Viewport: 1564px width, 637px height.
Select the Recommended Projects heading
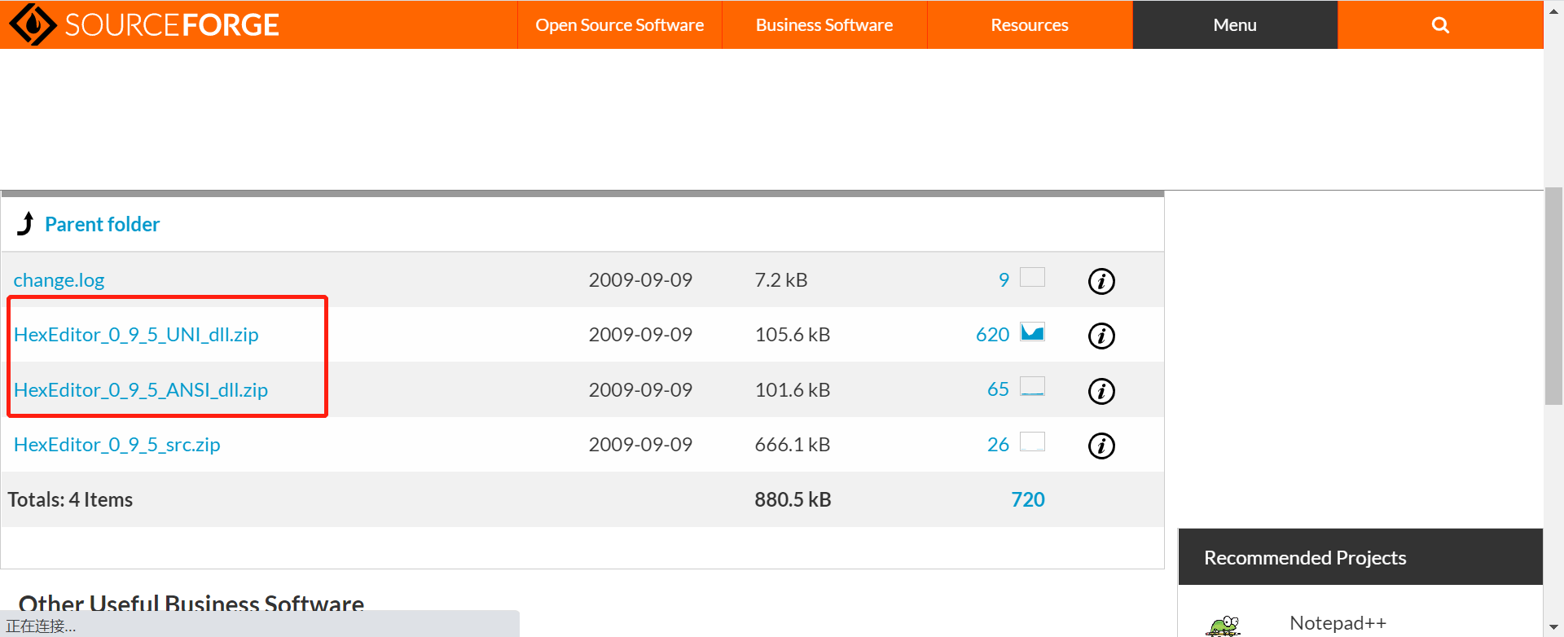click(x=1305, y=558)
